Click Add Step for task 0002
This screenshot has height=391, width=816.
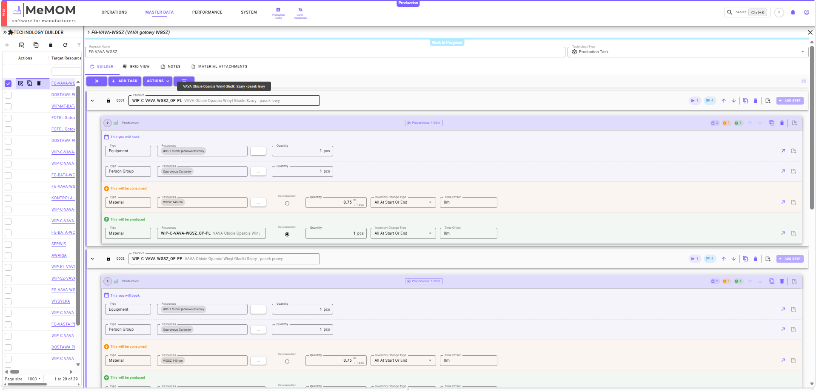point(790,259)
